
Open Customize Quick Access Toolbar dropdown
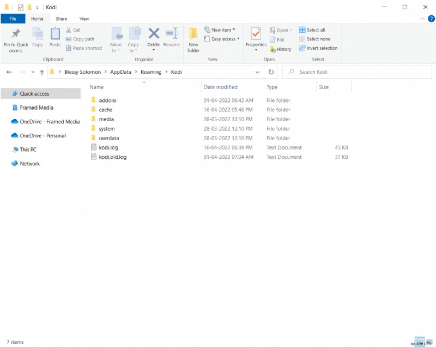[x=37, y=8]
